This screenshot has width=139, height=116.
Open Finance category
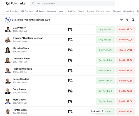[117, 11]
